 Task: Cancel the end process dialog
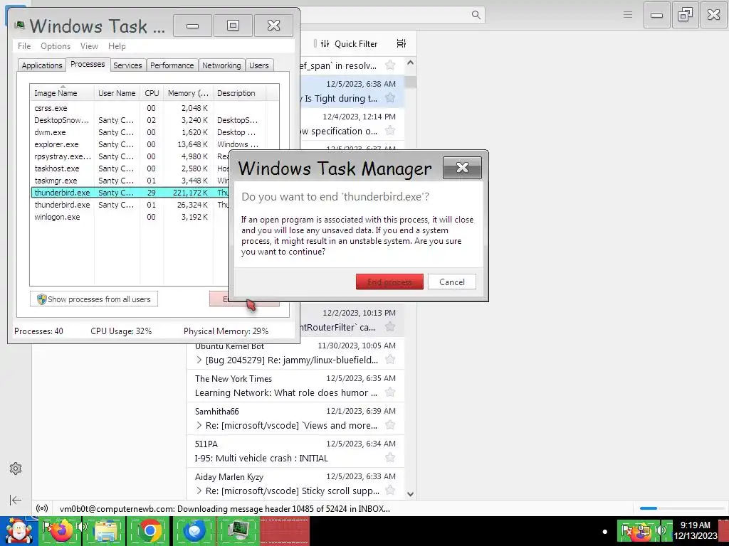tap(451, 282)
